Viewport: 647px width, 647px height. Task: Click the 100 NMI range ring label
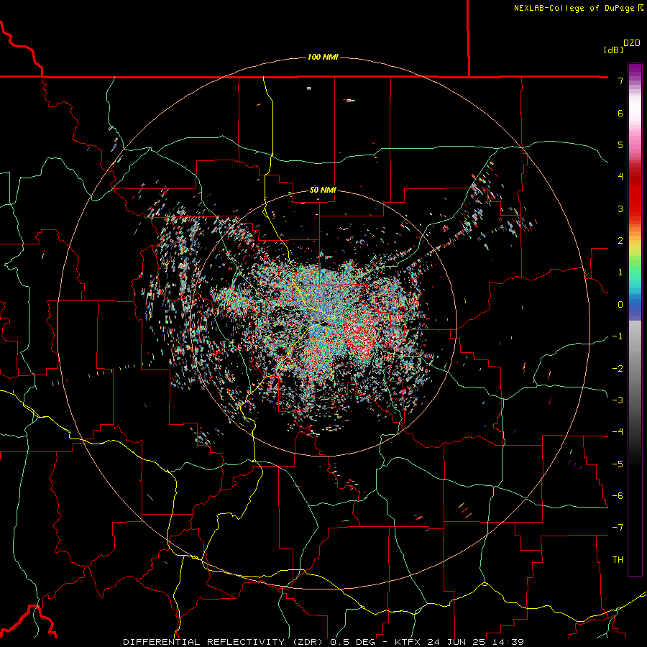click(323, 57)
